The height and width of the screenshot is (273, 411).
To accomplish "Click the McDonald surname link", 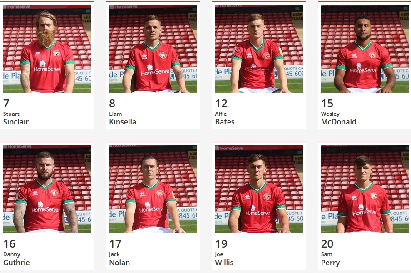I will 339,122.
